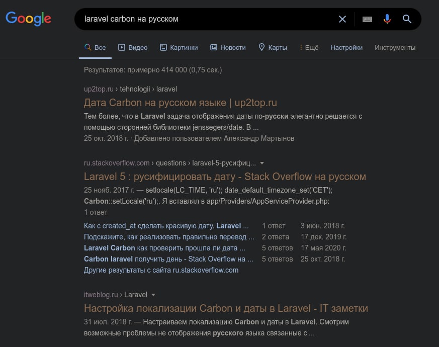Open the Новости tab
Image resolution: width=439 pixels, height=347 pixels.
tap(228, 48)
